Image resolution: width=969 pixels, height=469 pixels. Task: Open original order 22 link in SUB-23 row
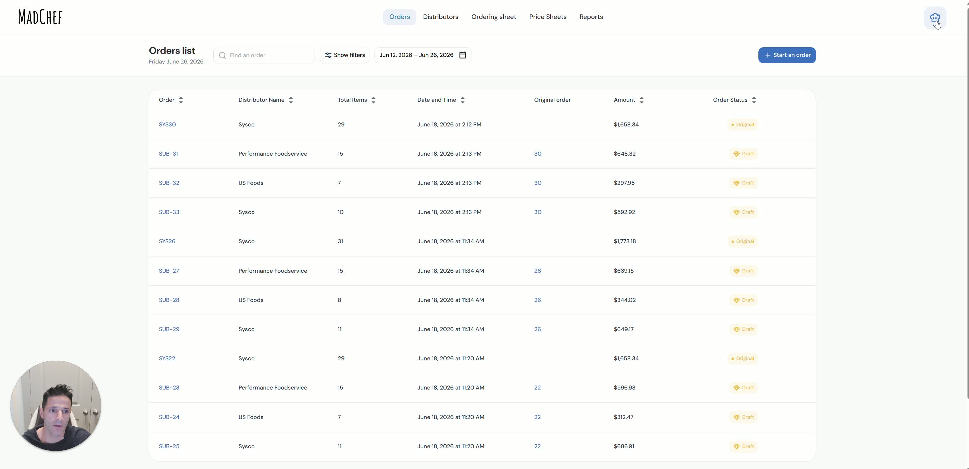pyautogui.click(x=538, y=388)
